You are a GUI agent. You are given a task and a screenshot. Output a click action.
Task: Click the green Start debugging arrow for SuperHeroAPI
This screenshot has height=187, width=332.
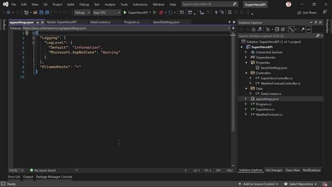tap(125, 12)
